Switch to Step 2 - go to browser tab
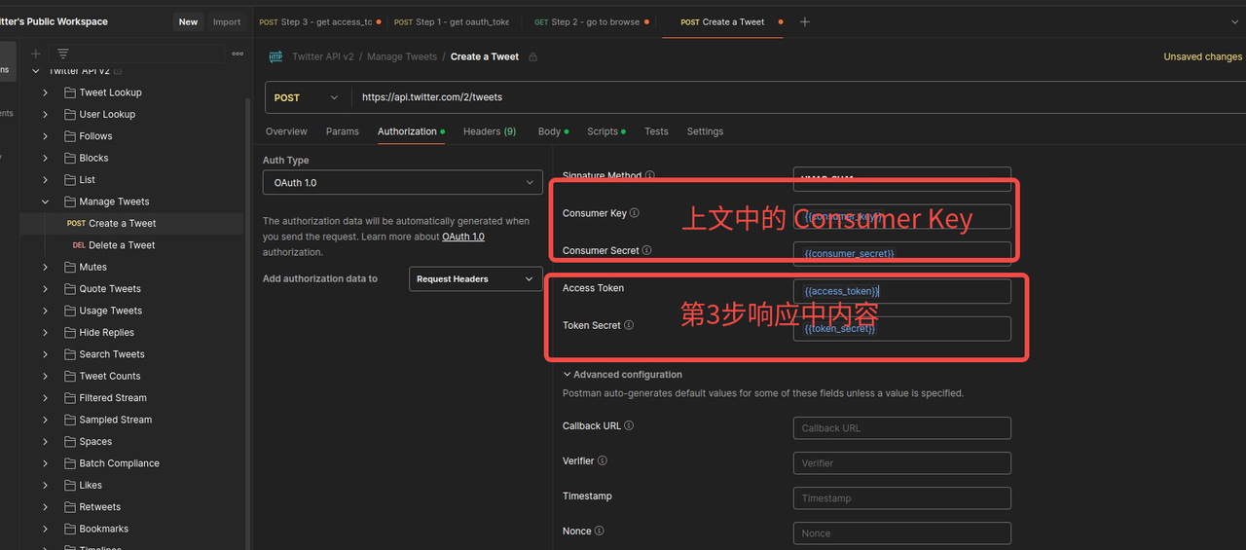Image resolution: width=1246 pixels, height=550 pixels. click(x=592, y=21)
